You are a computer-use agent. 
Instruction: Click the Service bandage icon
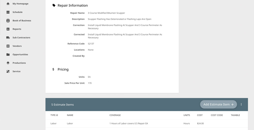pos(8,71)
